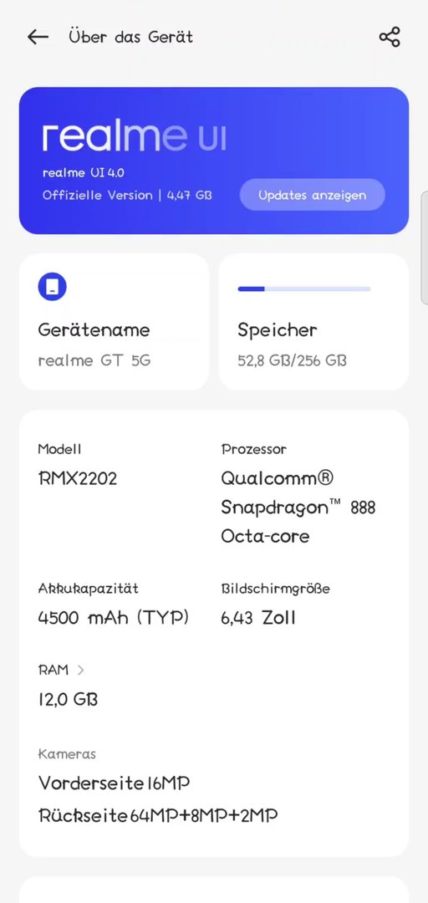Tap Updates anzeigen button
The height and width of the screenshot is (903, 428).
click(x=312, y=195)
